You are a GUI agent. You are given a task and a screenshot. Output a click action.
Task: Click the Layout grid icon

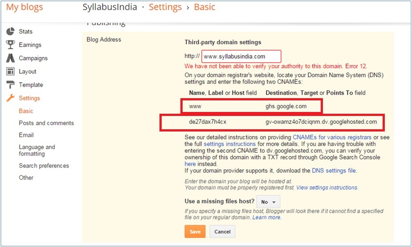pyautogui.click(x=10, y=72)
